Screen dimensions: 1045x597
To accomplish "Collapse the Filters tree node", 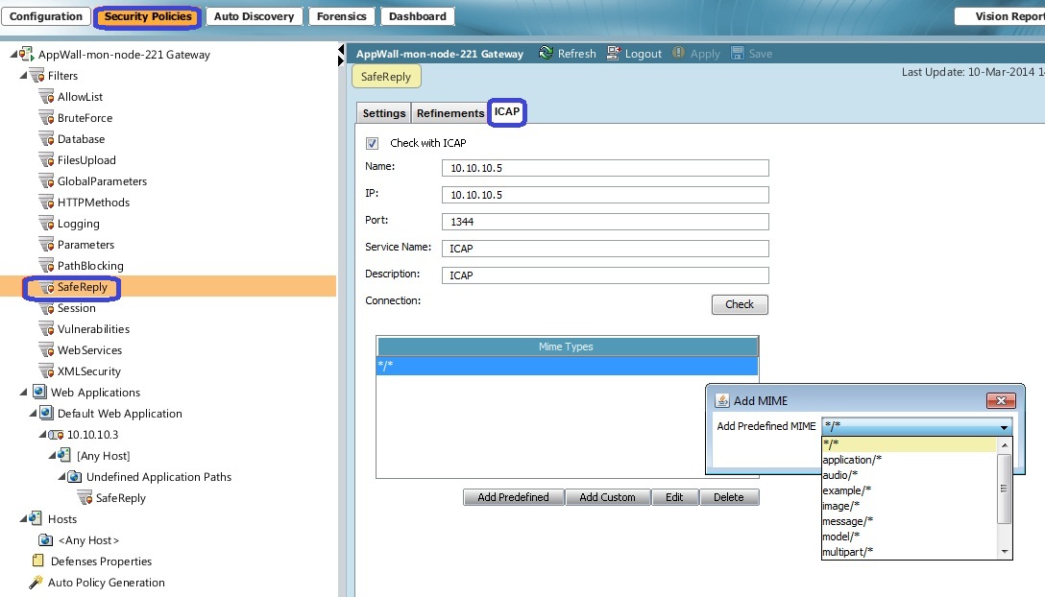I will pos(25,76).
